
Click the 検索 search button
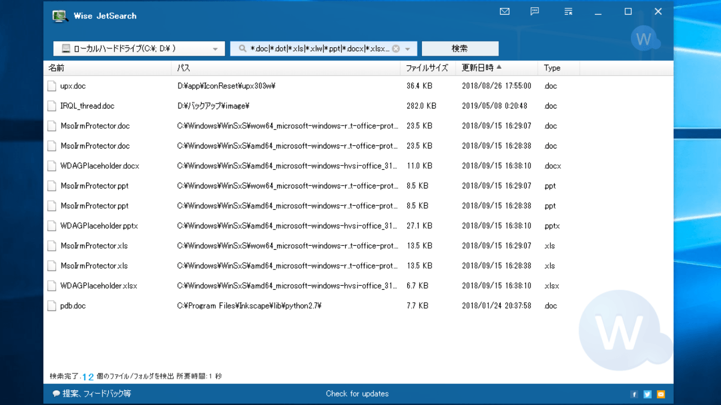pyautogui.click(x=460, y=49)
